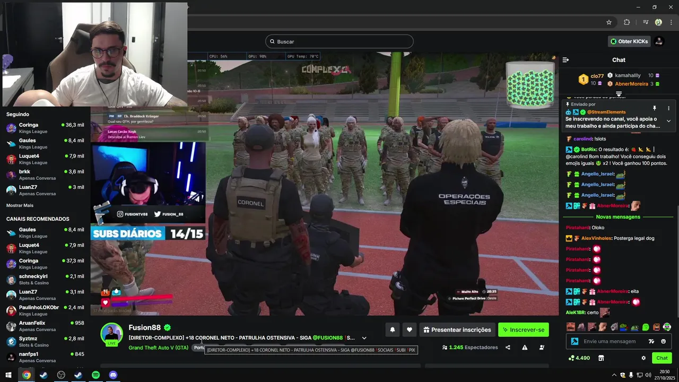Viewport: 679px width, 382px height.
Task: Open the emoji picker in chat input
Action: 664,341
